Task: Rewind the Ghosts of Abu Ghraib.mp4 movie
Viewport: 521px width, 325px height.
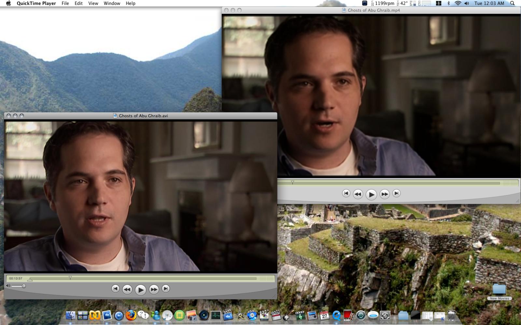Action: [x=358, y=194]
